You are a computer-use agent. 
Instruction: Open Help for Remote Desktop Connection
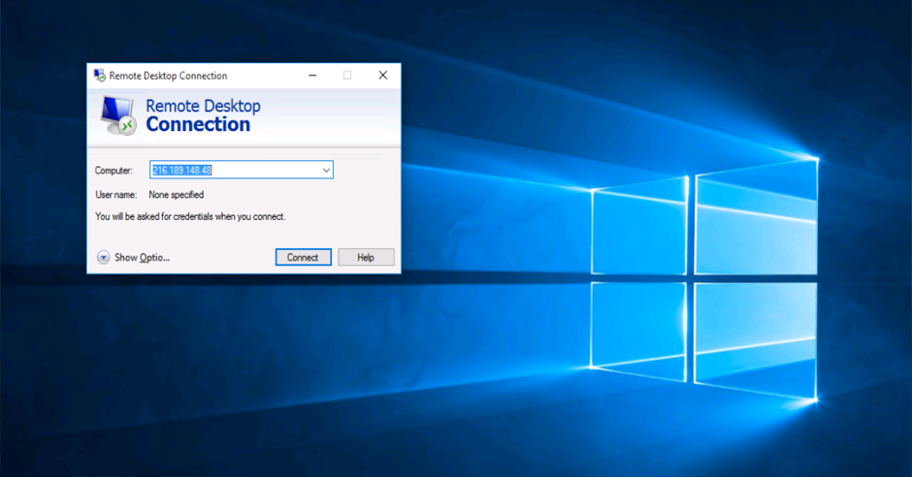[366, 257]
